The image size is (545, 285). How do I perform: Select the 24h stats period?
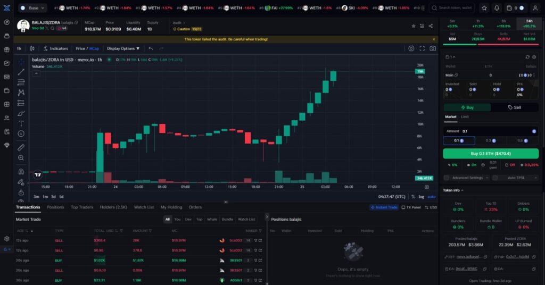click(x=529, y=23)
